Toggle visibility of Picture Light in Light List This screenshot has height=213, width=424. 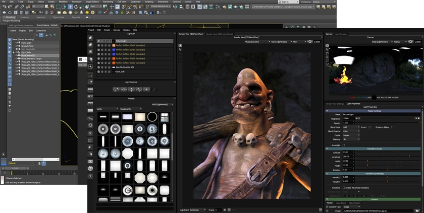click(98, 41)
